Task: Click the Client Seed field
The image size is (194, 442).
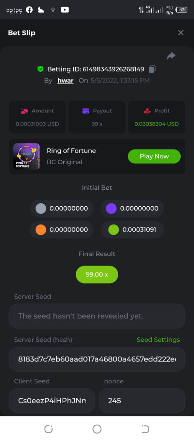Action: pos(52,400)
